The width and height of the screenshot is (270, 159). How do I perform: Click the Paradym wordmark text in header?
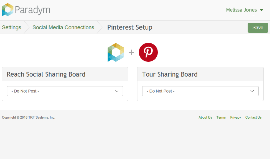coord(32,10)
